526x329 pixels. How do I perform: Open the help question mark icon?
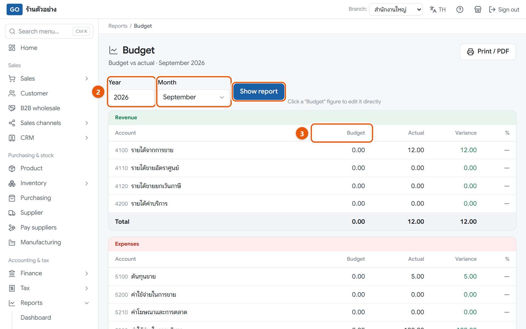pyautogui.click(x=460, y=10)
